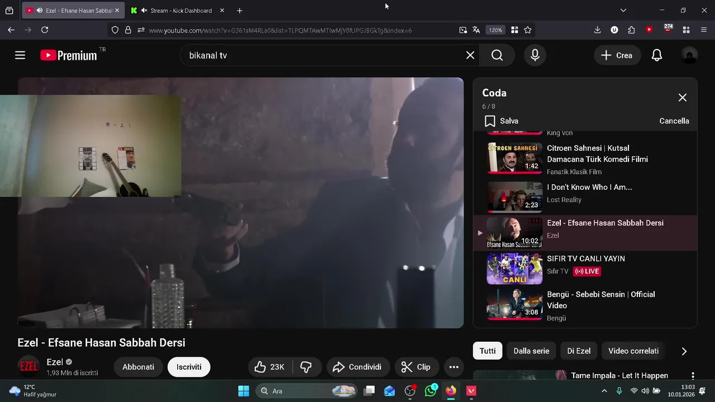
Task: Click Lost Reality channel text
Action: click(564, 200)
